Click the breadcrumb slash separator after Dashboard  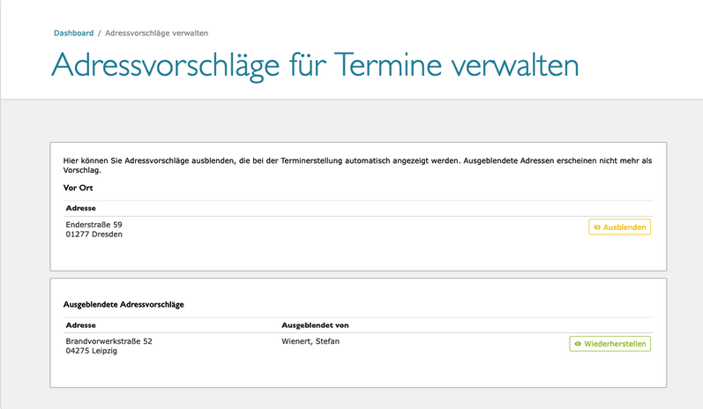pos(99,33)
